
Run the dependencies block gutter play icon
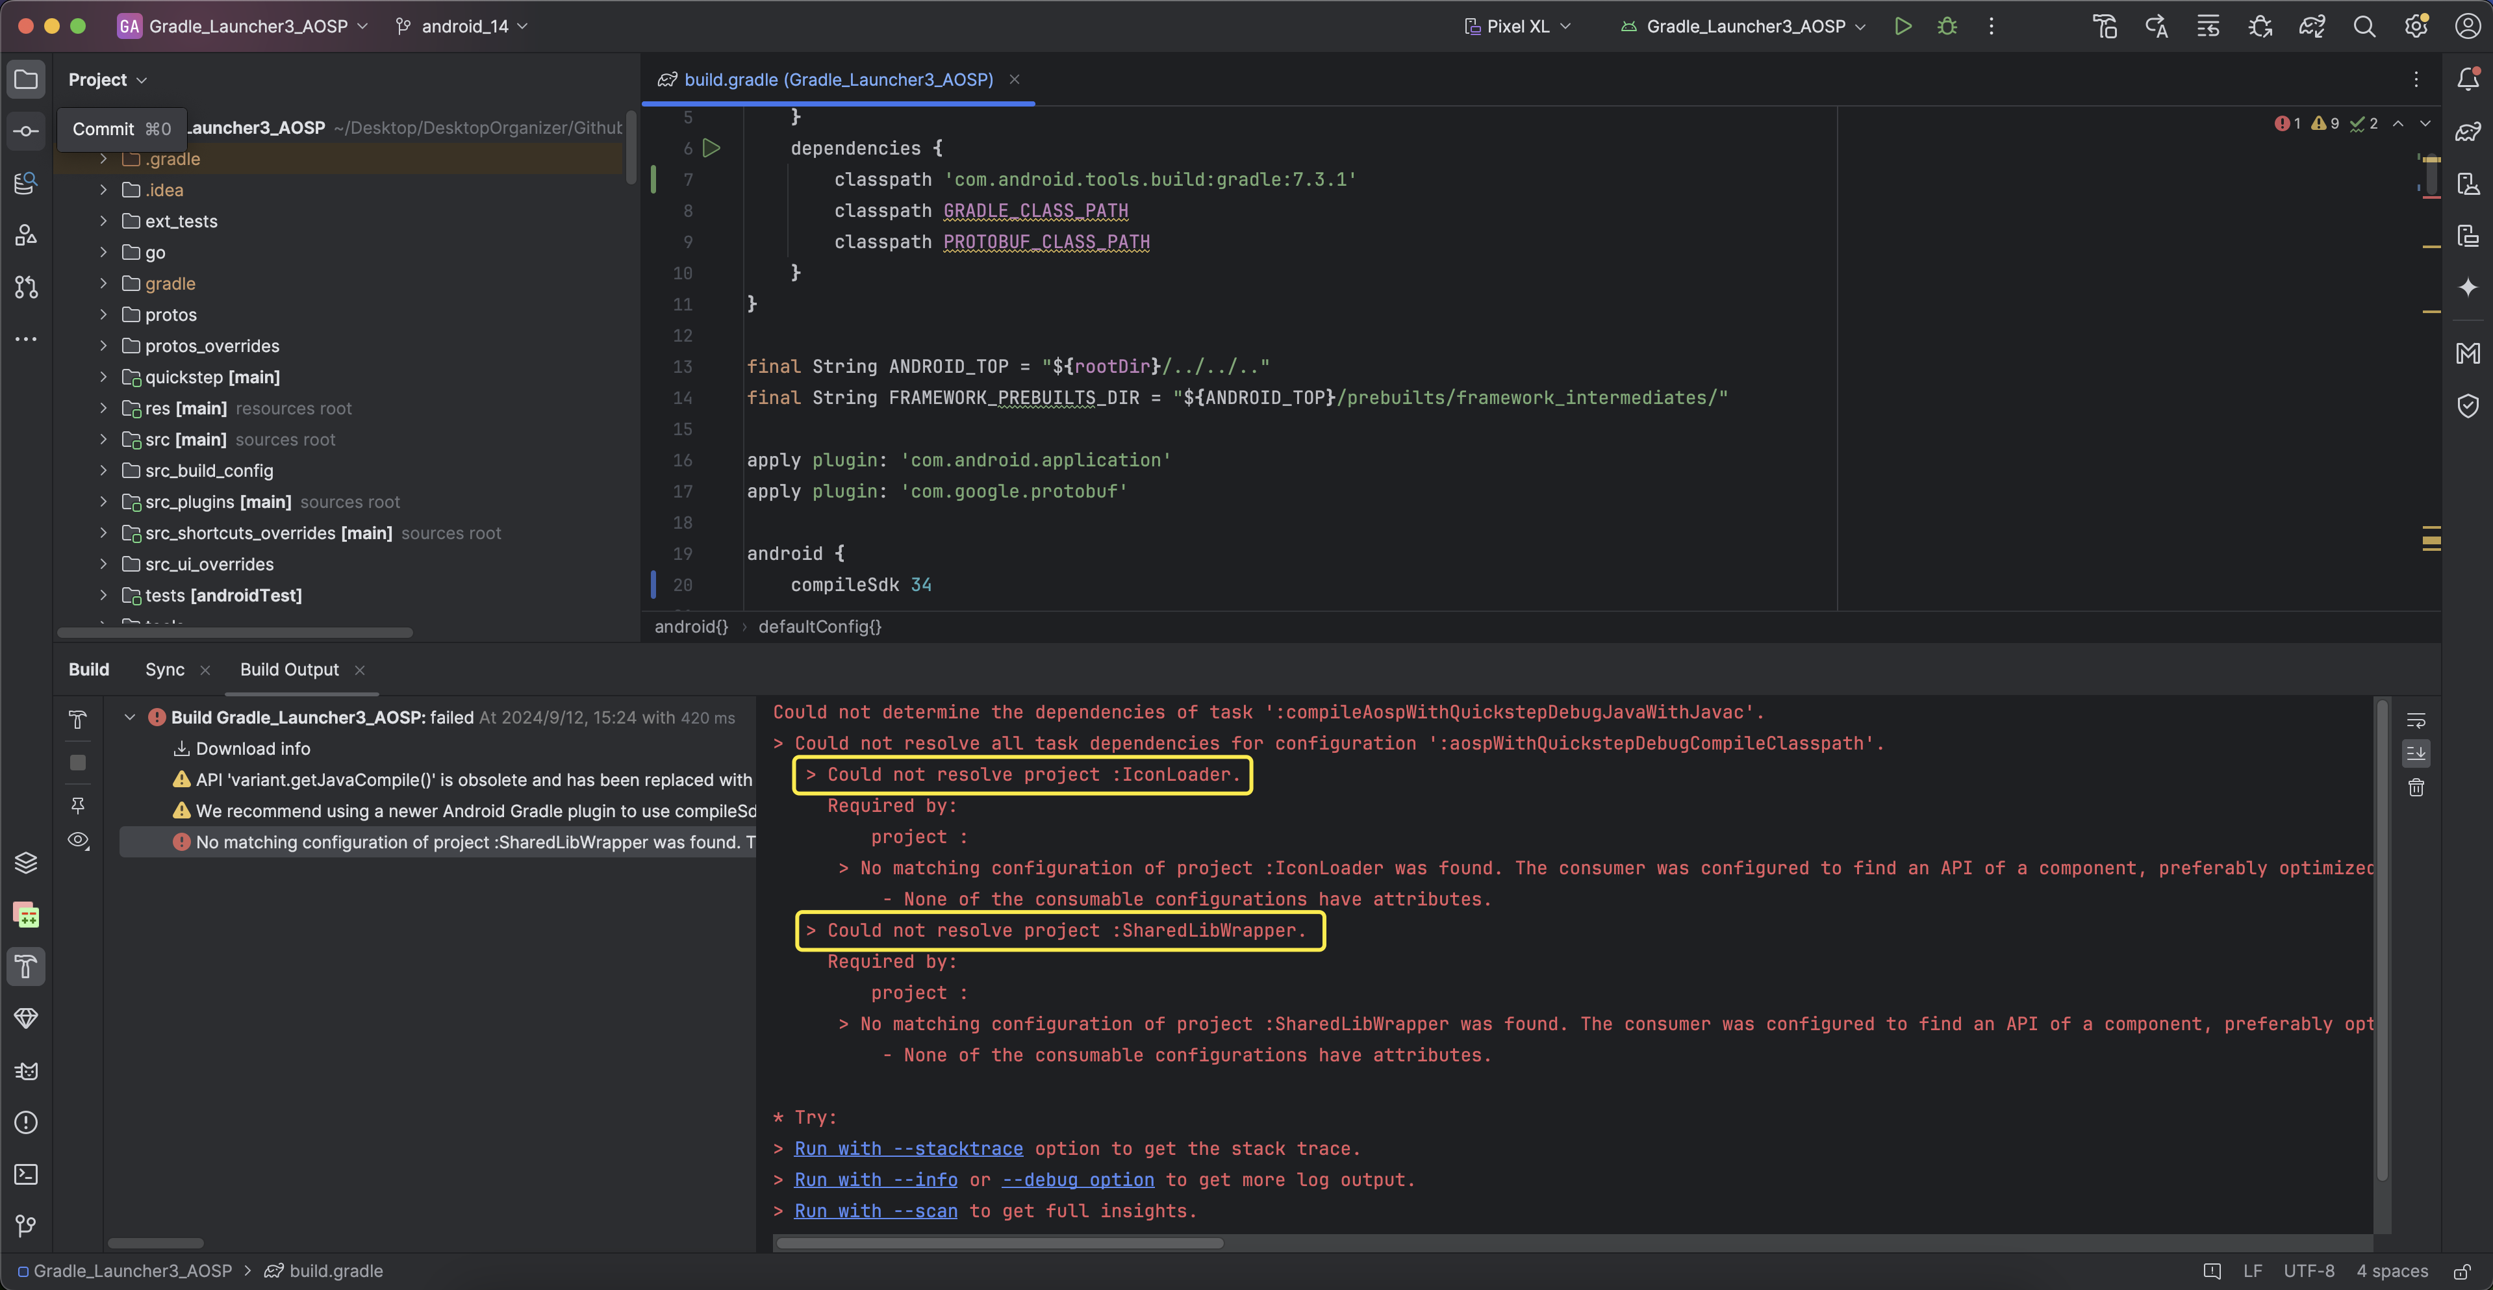pyautogui.click(x=711, y=148)
